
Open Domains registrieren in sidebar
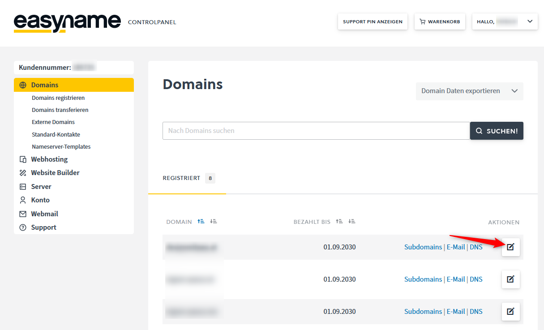pyautogui.click(x=58, y=98)
